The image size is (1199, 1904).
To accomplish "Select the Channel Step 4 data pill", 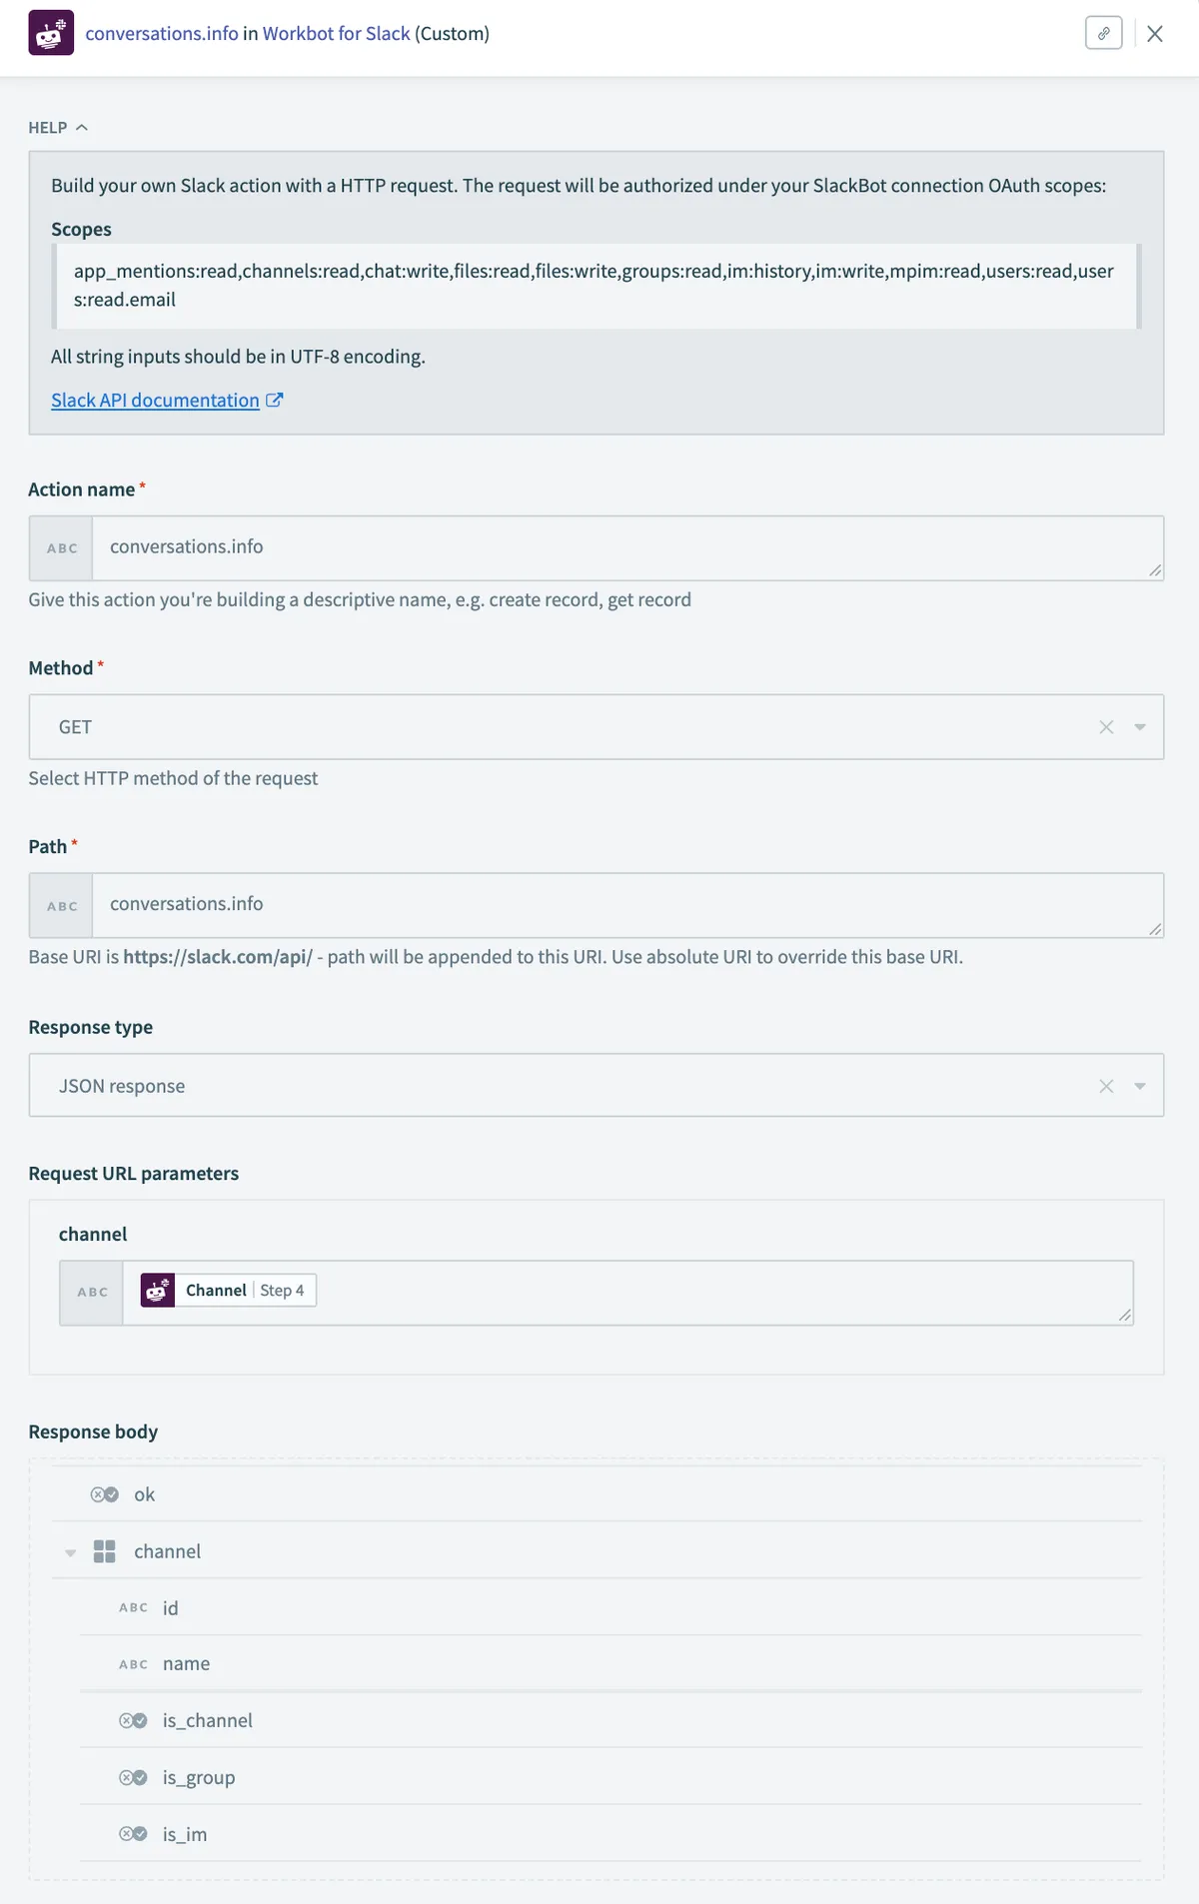I will tap(229, 1291).
